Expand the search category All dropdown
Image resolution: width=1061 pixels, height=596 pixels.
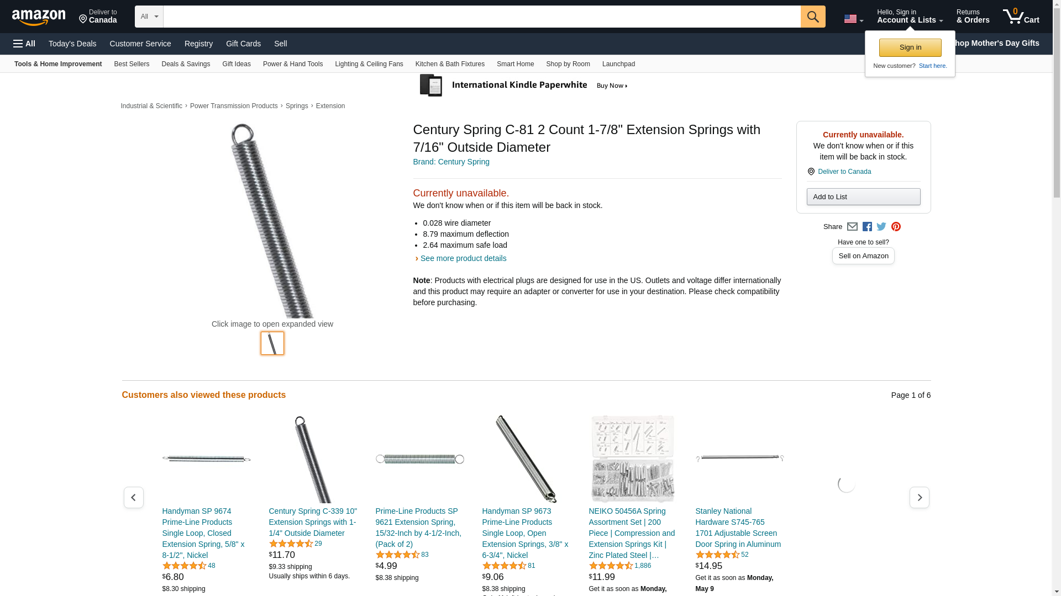pyautogui.click(x=149, y=17)
